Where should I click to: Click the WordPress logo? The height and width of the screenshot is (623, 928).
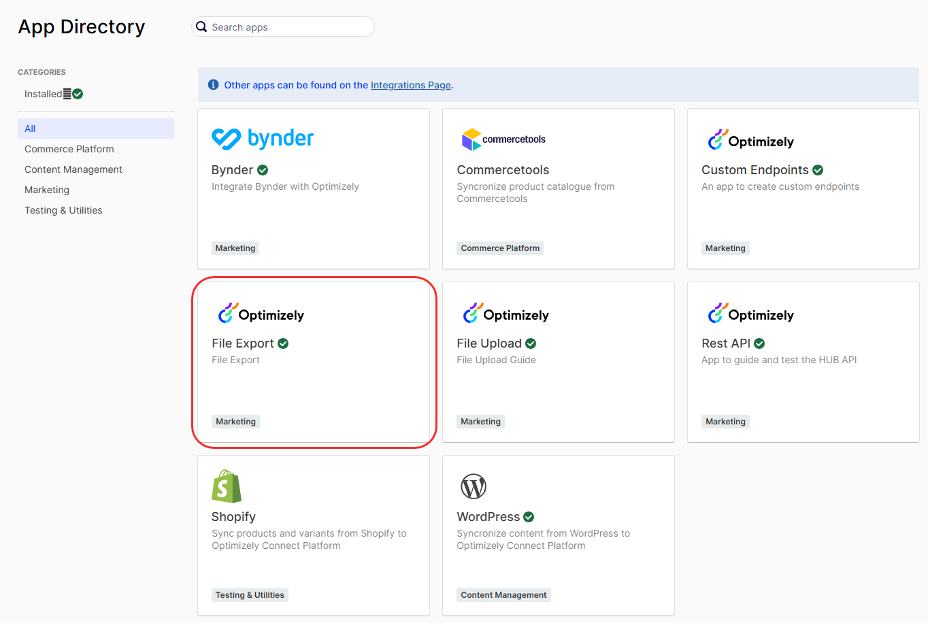(474, 486)
